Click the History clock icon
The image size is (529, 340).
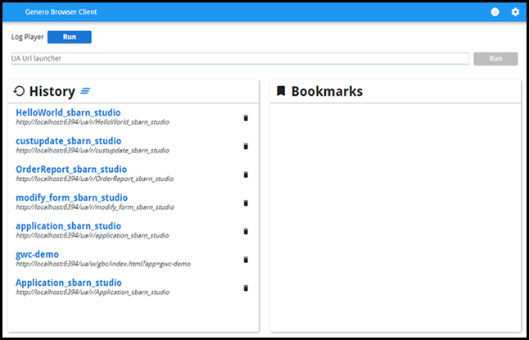20,92
